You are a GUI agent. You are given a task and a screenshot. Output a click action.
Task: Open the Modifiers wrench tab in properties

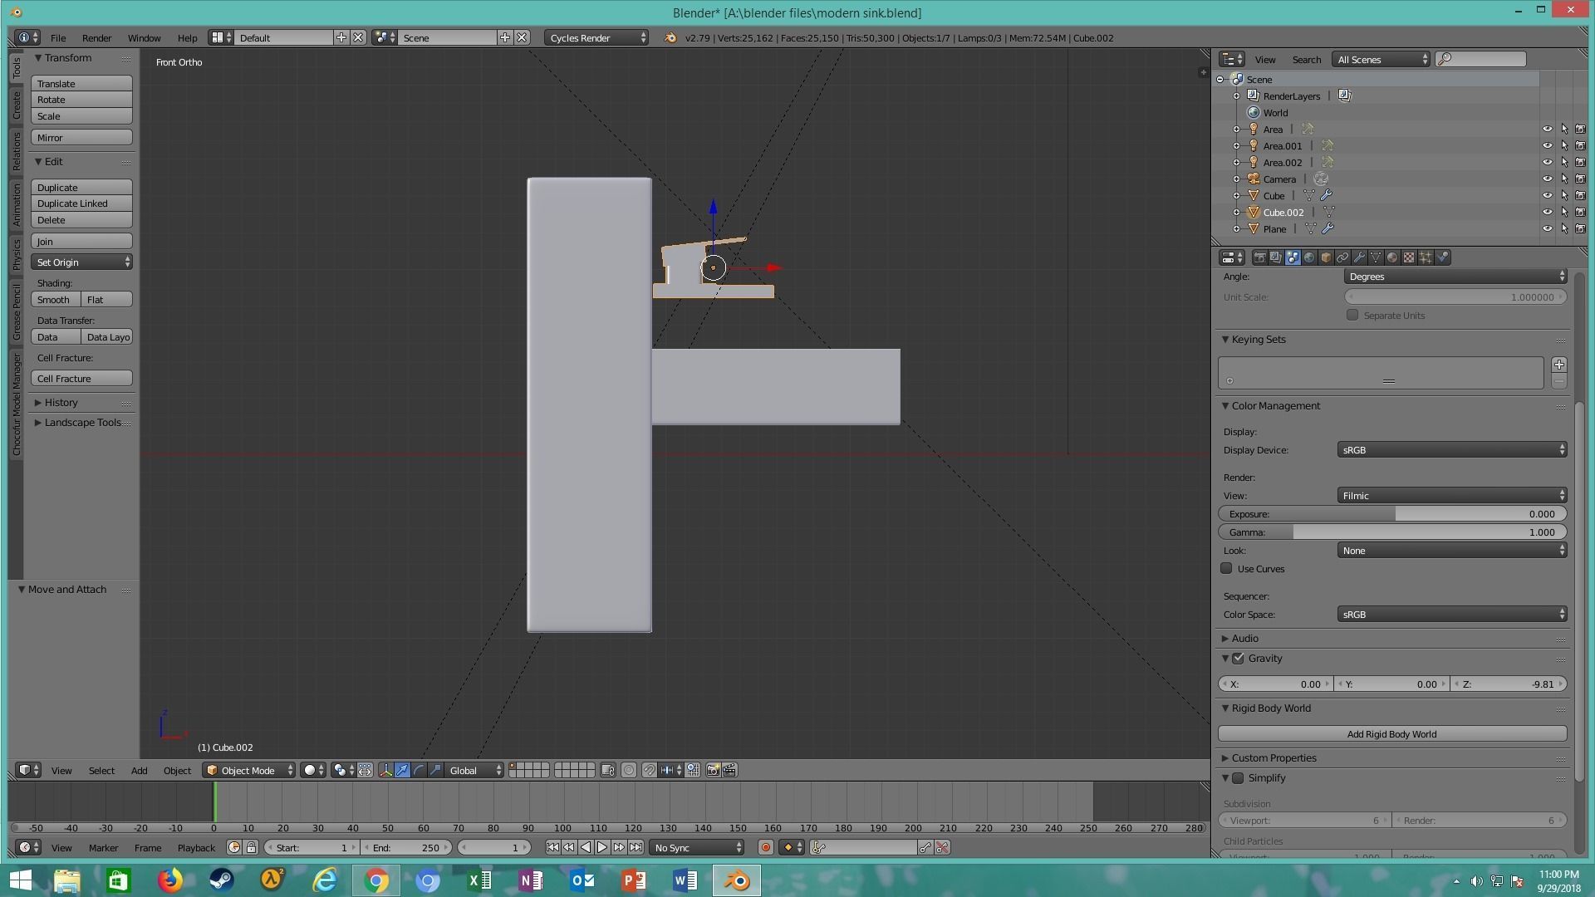point(1359,257)
